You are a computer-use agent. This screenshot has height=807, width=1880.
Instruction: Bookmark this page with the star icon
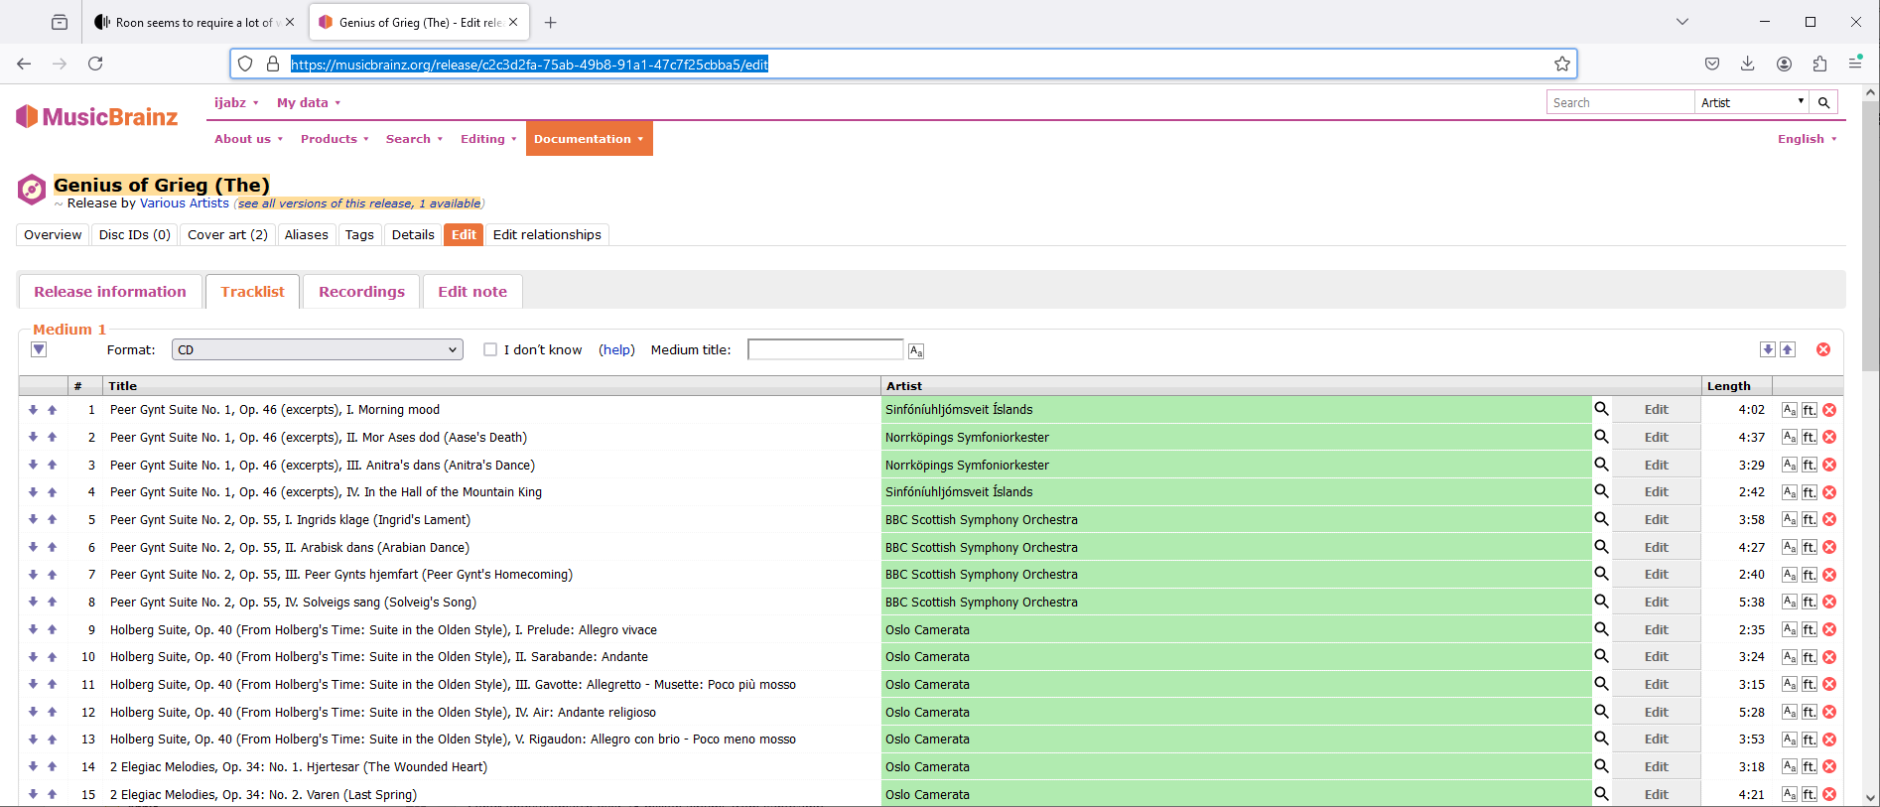pyautogui.click(x=1561, y=65)
